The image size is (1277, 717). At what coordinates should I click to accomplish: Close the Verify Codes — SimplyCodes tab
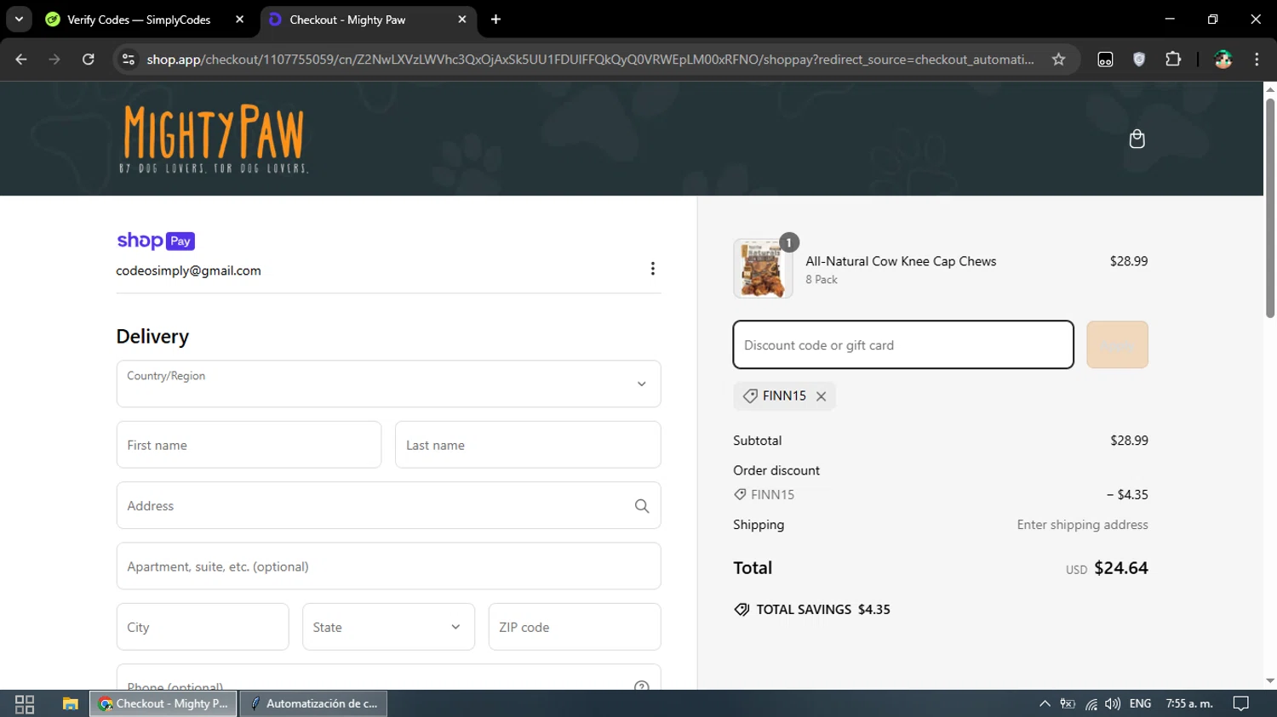pyautogui.click(x=240, y=20)
